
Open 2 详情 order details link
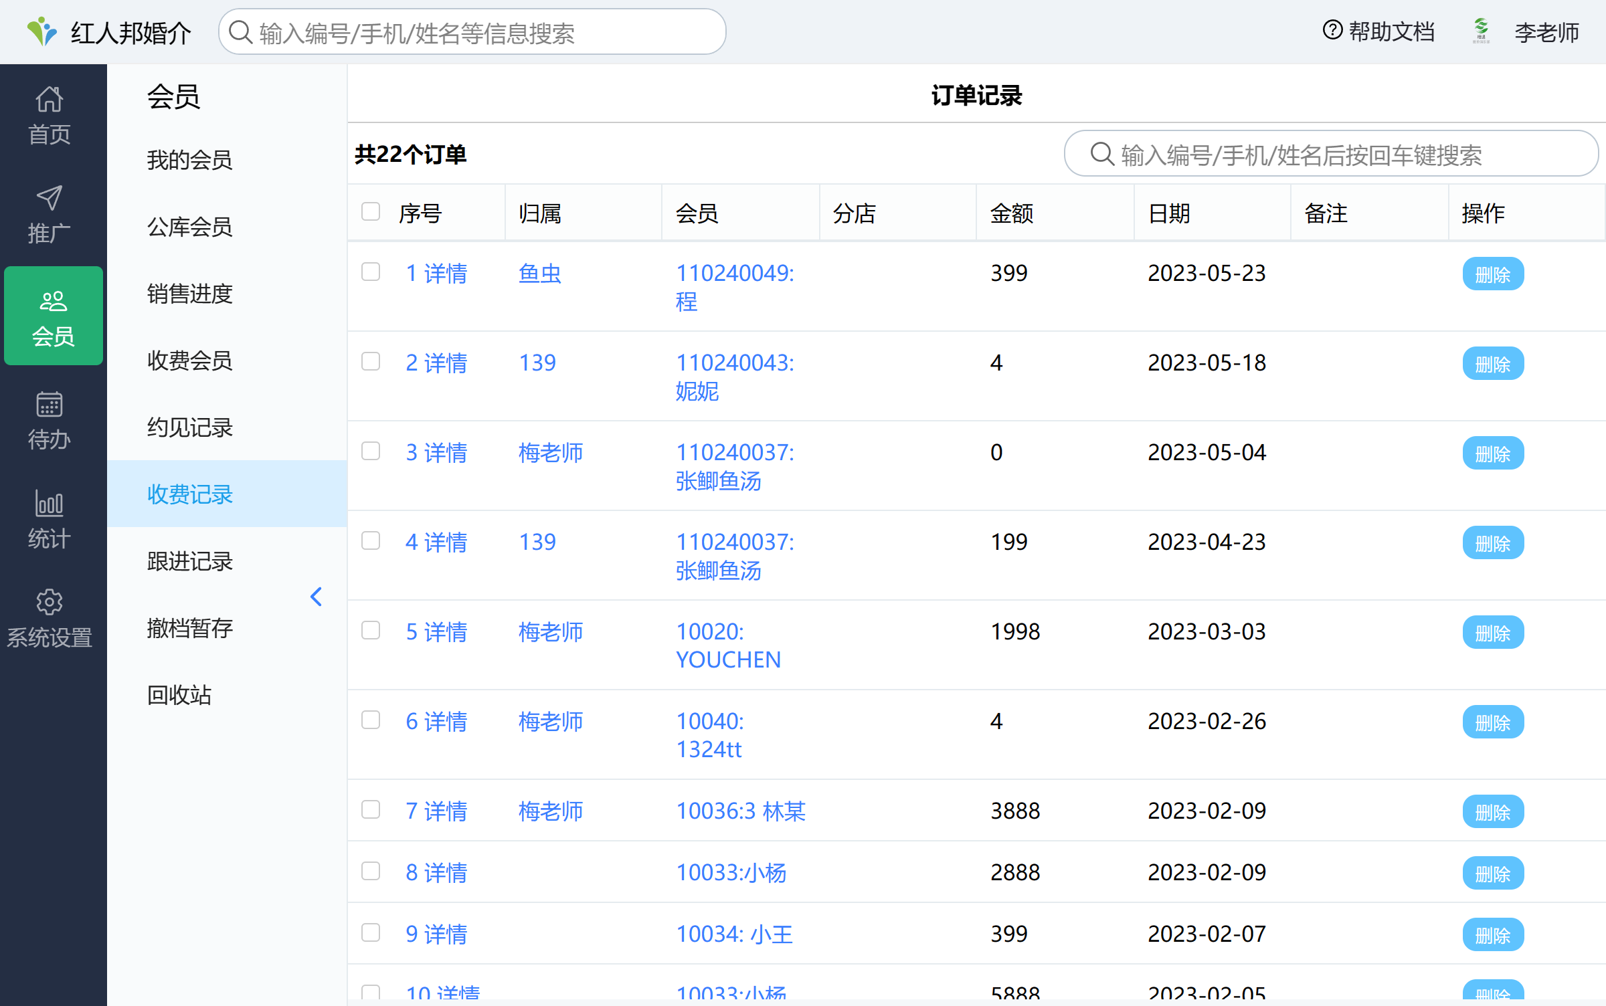436,363
